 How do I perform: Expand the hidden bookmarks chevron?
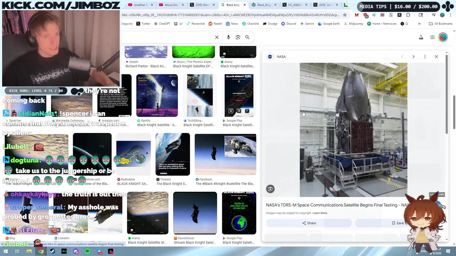point(419,24)
